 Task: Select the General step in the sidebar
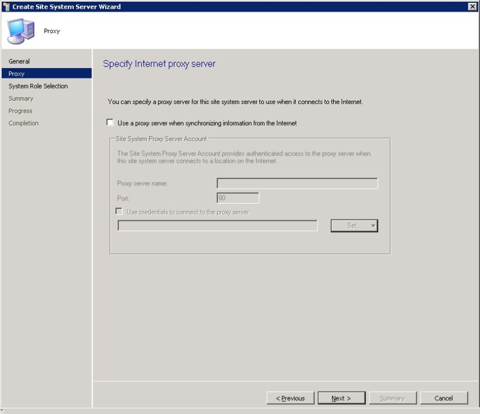coord(19,61)
